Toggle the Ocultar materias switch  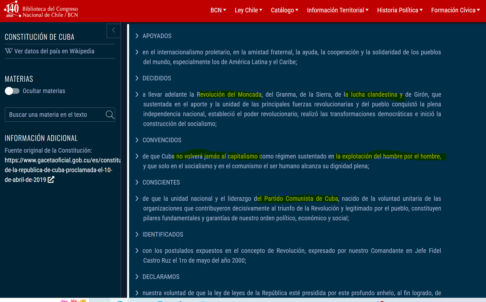12,91
